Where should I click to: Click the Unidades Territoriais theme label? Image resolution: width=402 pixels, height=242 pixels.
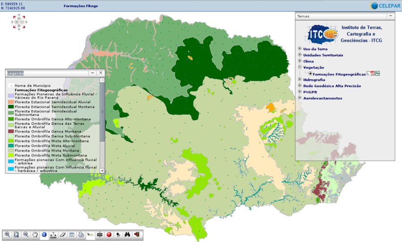(x=323, y=55)
